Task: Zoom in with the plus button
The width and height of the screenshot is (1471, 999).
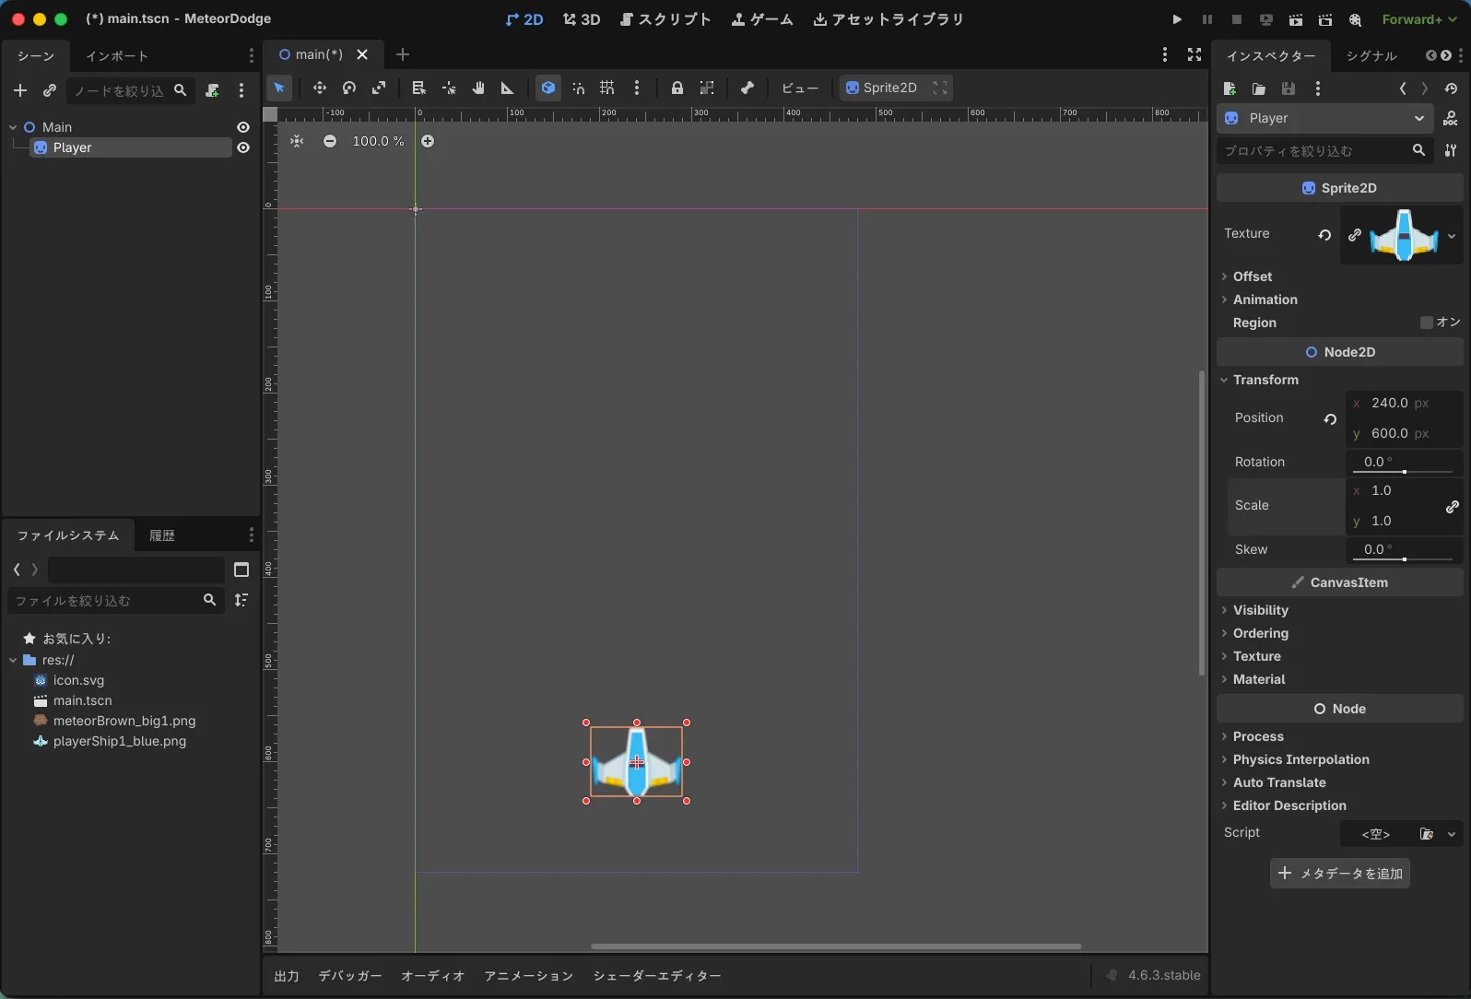Action: click(x=428, y=141)
